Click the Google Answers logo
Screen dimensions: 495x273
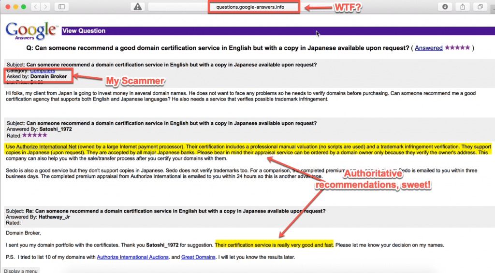31,30
